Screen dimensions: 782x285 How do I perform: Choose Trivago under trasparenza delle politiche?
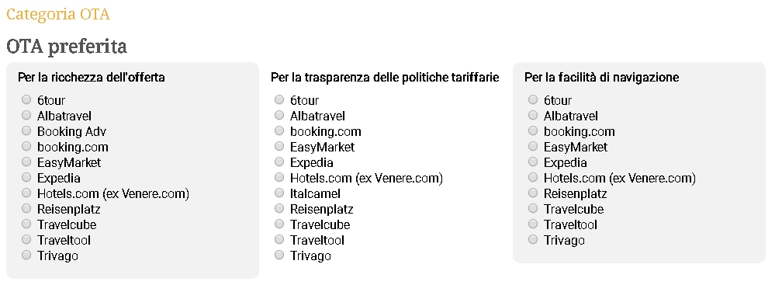pos(279,255)
